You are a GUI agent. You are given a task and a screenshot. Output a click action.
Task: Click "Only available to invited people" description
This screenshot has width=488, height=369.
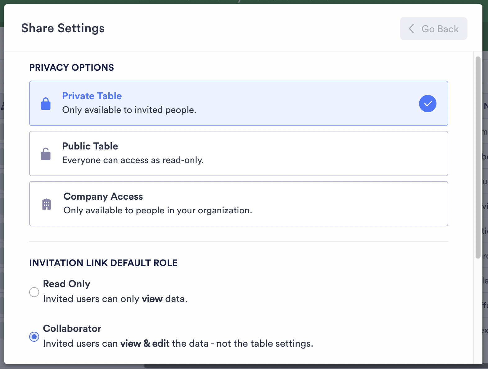tap(129, 110)
